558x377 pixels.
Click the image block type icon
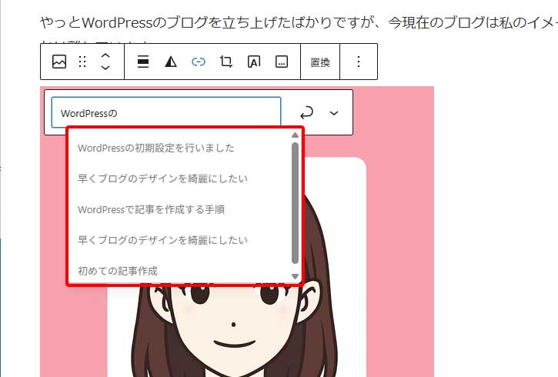pos(59,62)
